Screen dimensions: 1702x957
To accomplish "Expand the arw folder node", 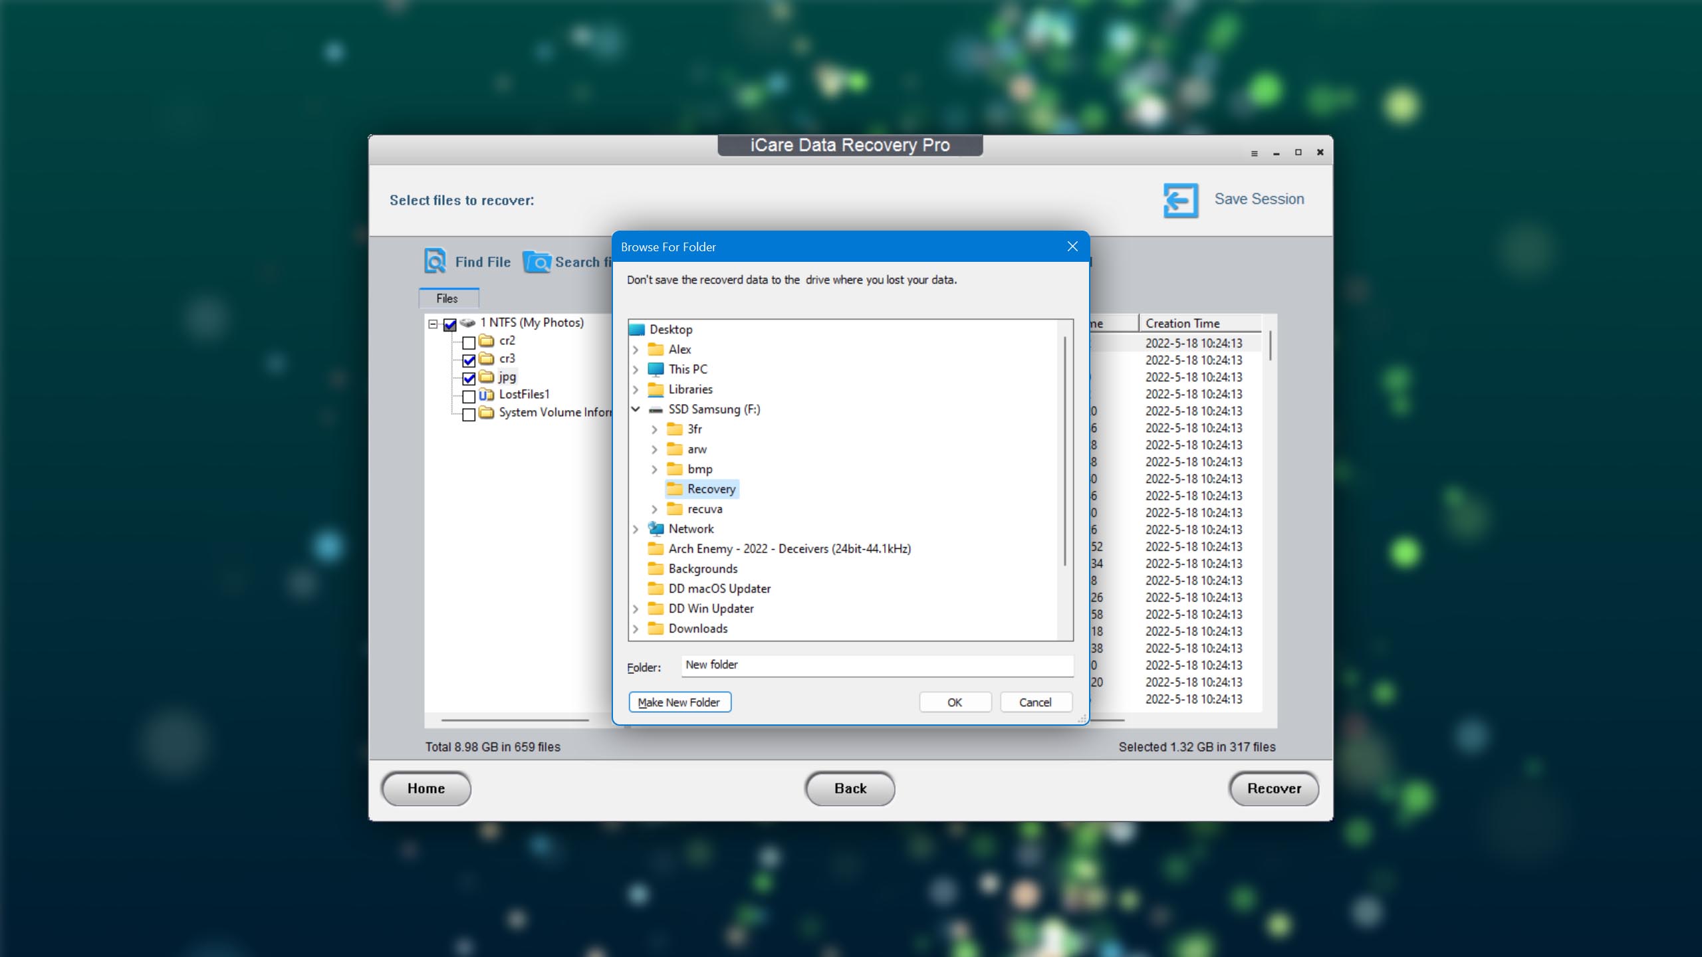I will pyautogui.click(x=655, y=449).
